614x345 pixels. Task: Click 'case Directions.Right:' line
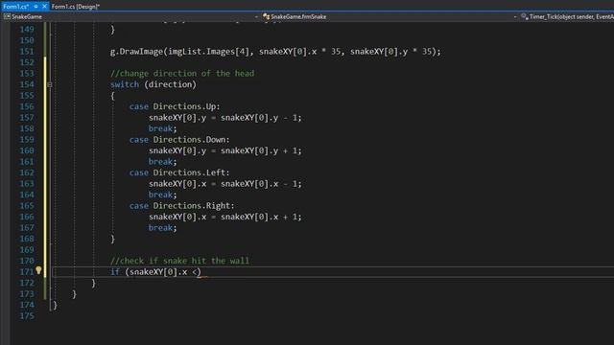[x=181, y=206]
